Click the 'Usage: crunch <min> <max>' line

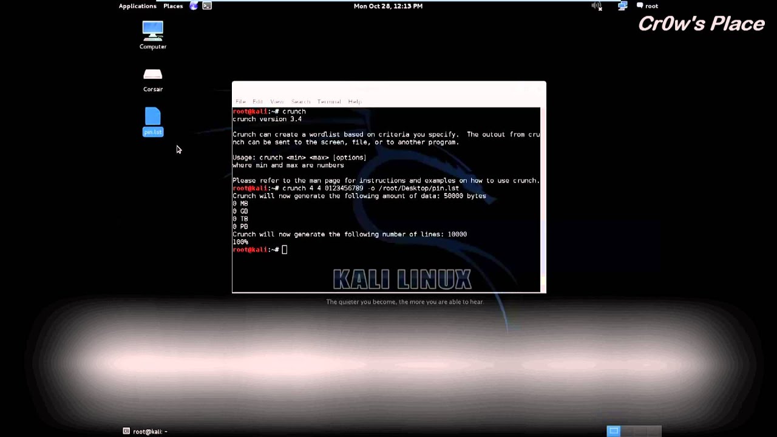(x=299, y=158)
